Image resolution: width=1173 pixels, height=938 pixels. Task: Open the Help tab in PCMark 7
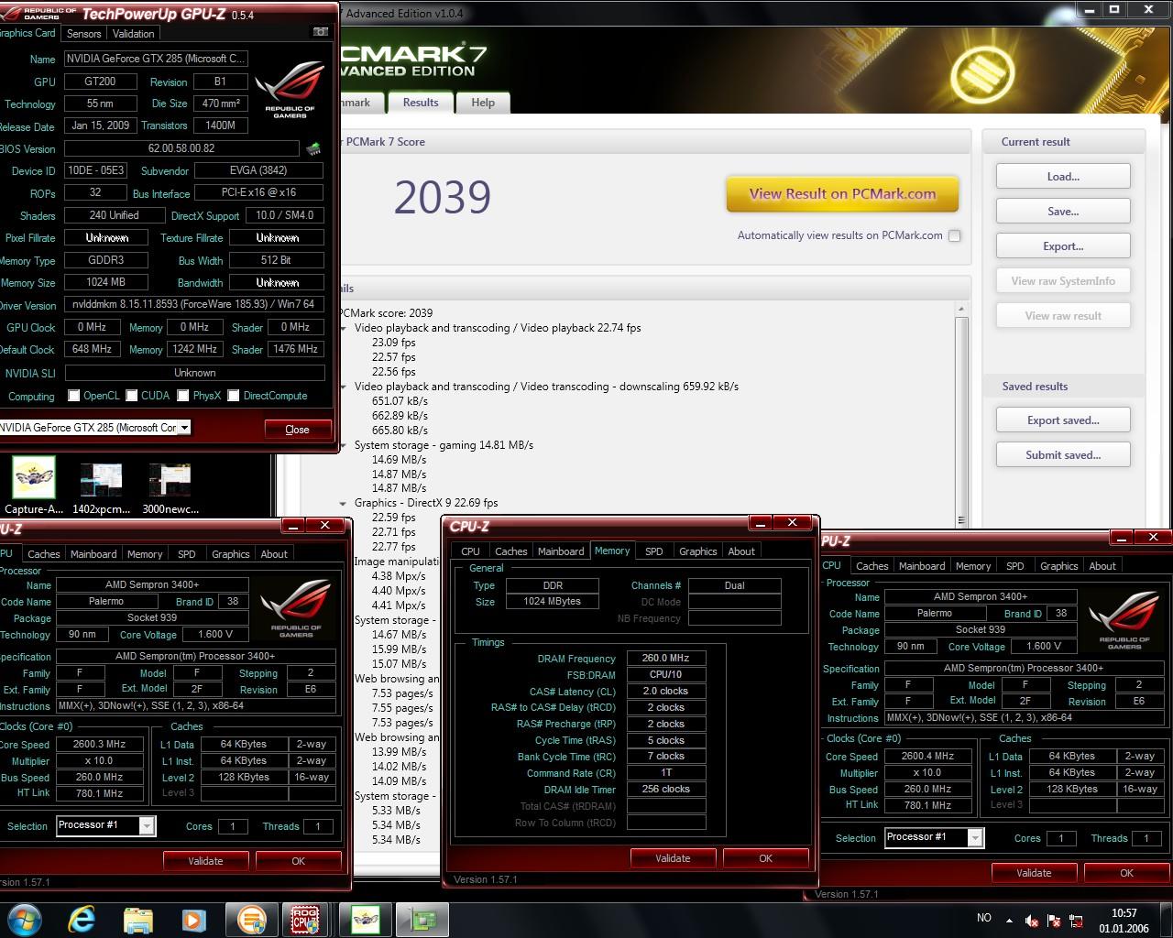click(x=483, y=103)
